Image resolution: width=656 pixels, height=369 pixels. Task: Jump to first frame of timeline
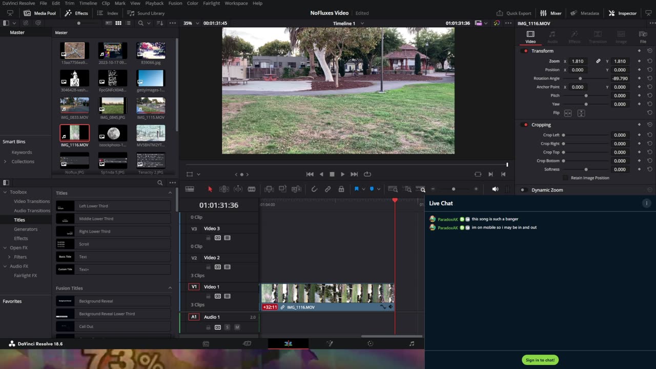tap(310, 174)
